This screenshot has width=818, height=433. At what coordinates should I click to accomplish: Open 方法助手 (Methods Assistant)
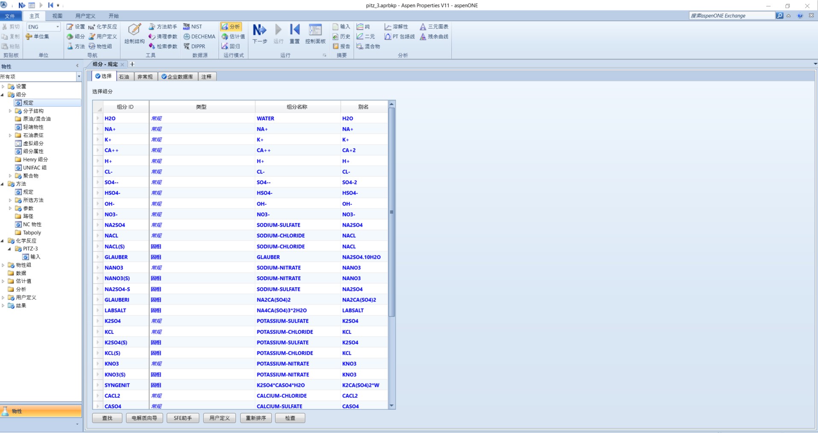pos(163,26)
